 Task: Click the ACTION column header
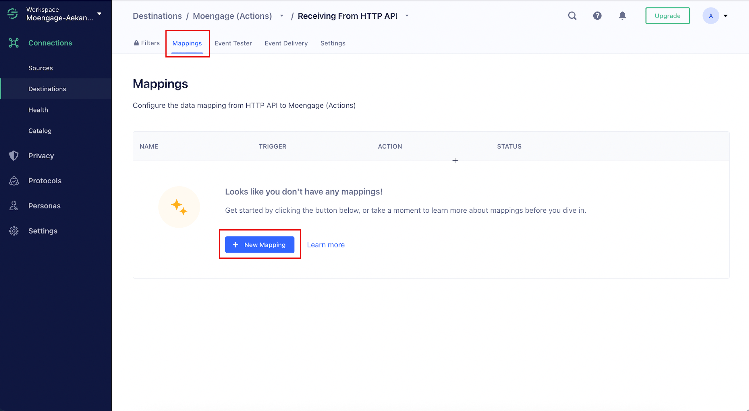pos(390,146)
